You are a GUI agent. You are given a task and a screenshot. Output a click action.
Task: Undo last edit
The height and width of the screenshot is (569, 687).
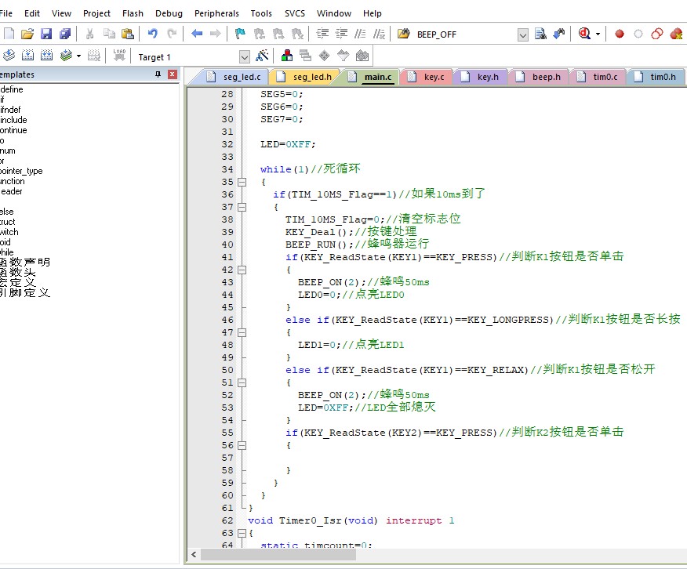click(x=152, y=34)
